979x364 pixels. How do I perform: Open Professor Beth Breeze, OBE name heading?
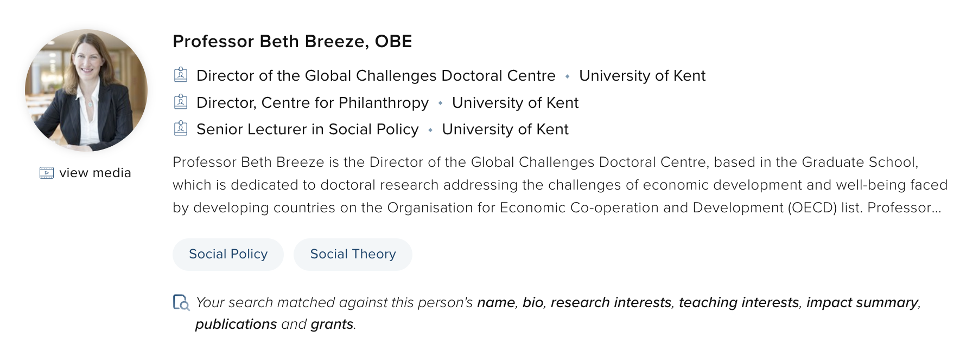pyautogui.click(x=292, y=41)
